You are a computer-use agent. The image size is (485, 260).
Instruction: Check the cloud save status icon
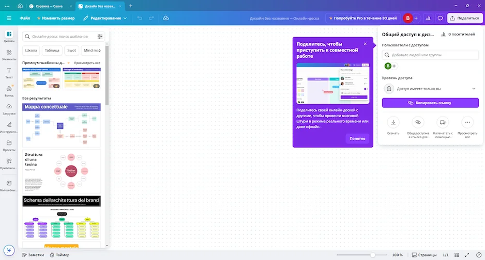[x=166, y=18]
